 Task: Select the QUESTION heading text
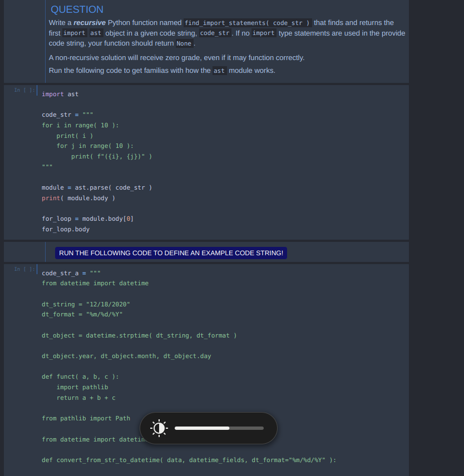coord(77,9)
